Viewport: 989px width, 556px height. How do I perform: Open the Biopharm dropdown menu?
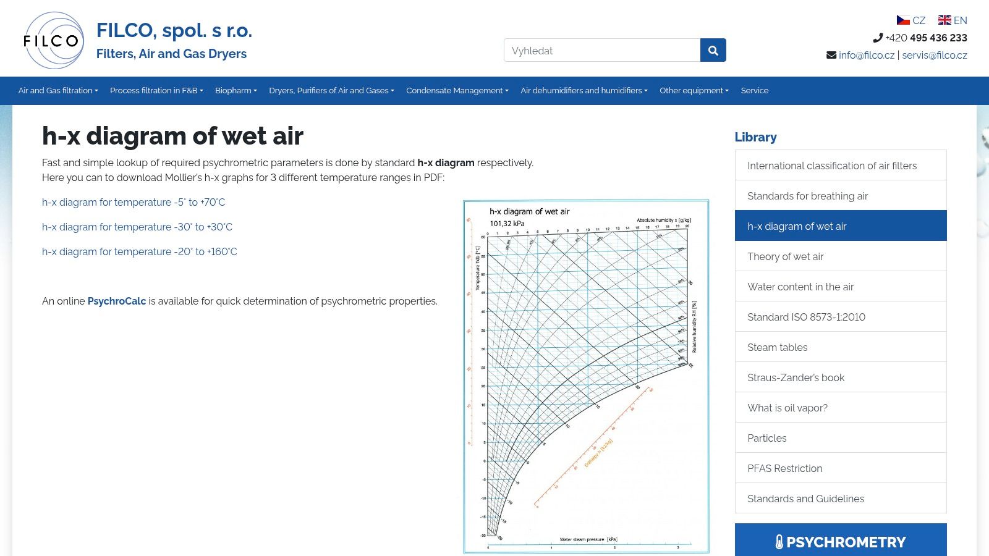point(236,90)
